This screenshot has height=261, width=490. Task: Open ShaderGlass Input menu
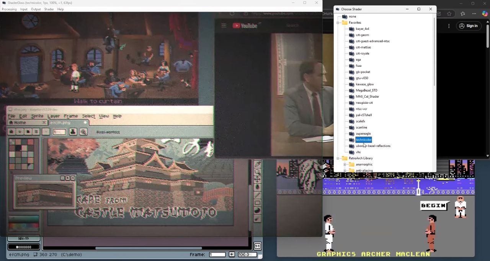point(24,9)
